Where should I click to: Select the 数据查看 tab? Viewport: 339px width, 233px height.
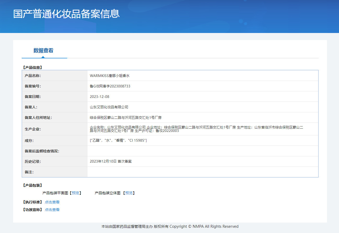(x=43, y=51)
